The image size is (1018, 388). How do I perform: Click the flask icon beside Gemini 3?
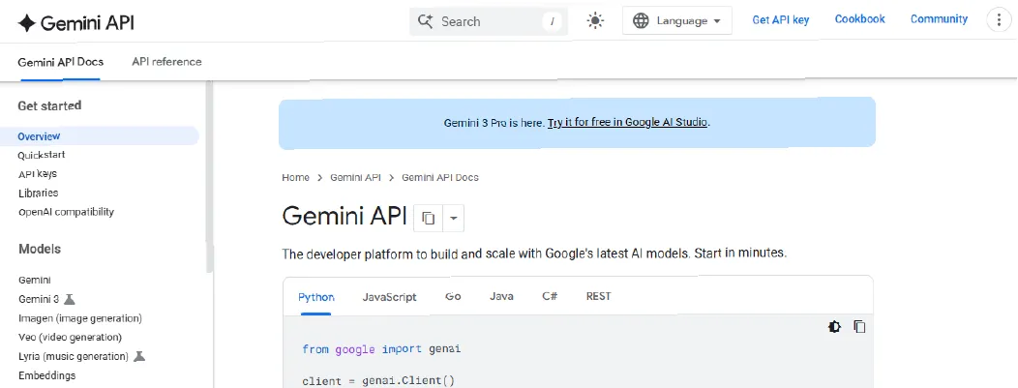click(70, 299)
